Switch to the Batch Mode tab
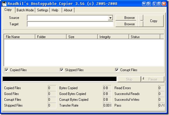The width and height of the screenshot is (169, 115). click(25, 10)
